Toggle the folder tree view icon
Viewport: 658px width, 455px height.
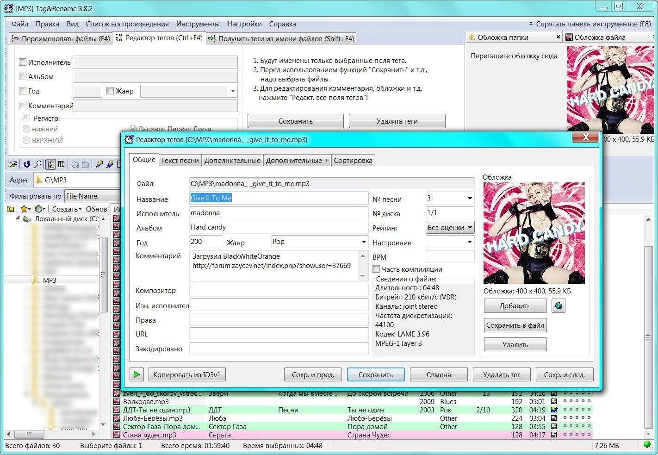(51, 164)
